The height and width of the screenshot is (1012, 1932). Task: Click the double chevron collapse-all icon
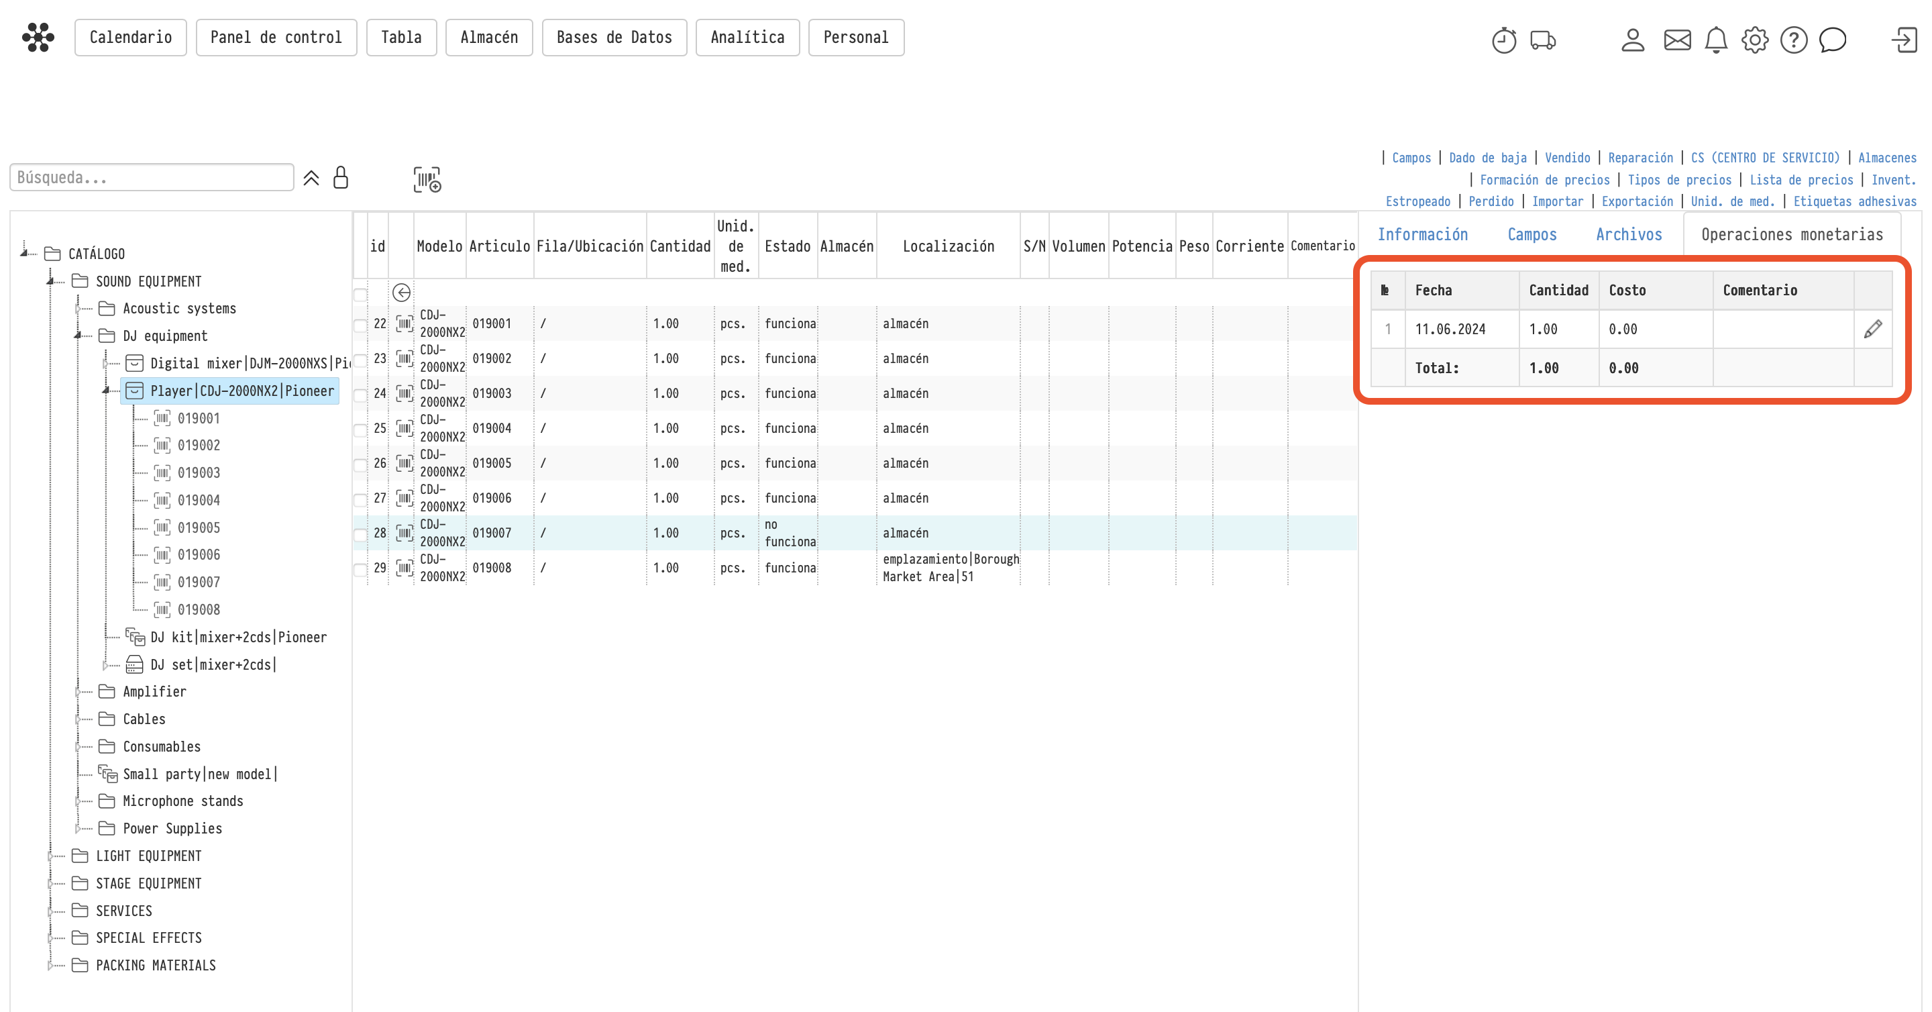point(311,179)
